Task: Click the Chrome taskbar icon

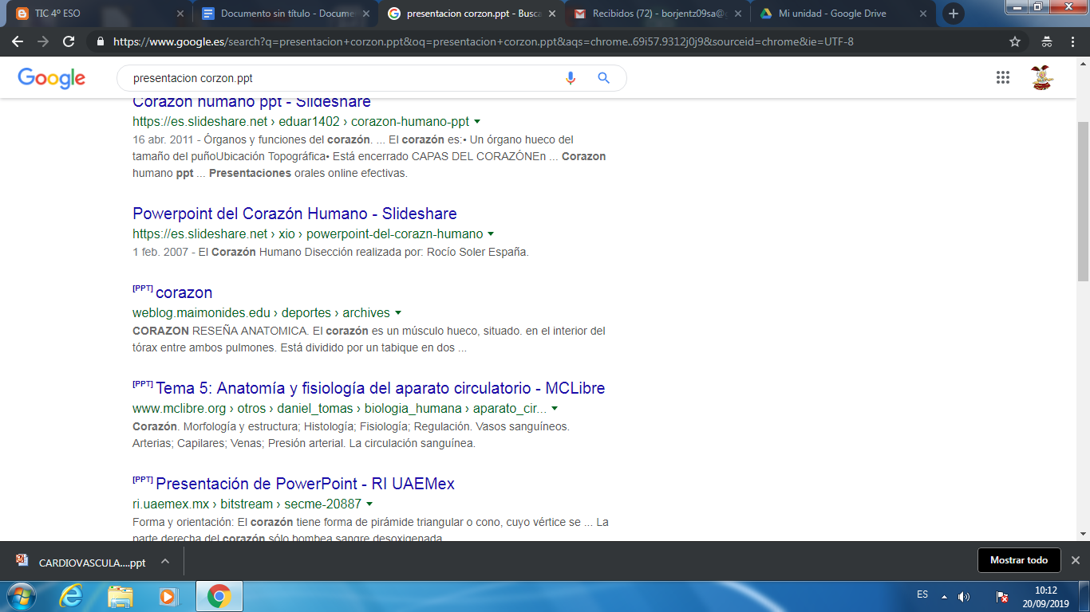Action: [x=219, y=596]
